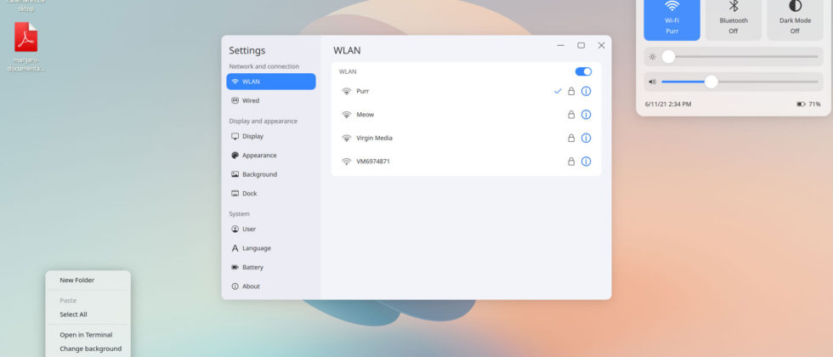
Task: Click the Wi-Fi signal icon for Virgin Media
Action: coord(347,138)
